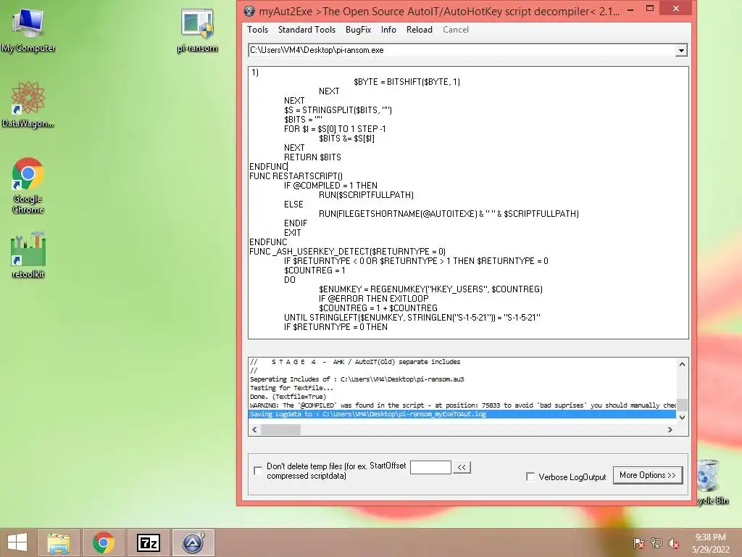Expand the file path dropdown arrow
Viewport: 742px width, 557px height.
(x=681, y=50)
